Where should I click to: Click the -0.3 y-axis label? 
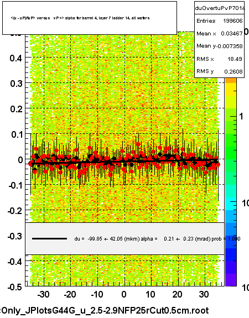[15, 236]
